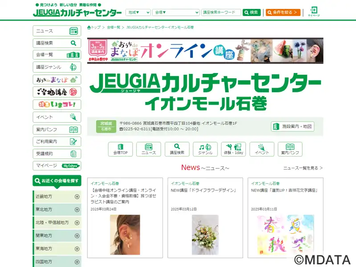Image resolution: width=356 pixels, height=267 pixels.
Task: Open the イベント sidebar menu item
Action: (x=57, y=117)
